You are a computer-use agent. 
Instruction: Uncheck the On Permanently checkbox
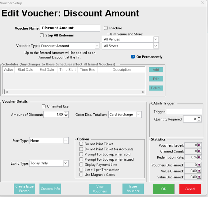coord(133,57)
